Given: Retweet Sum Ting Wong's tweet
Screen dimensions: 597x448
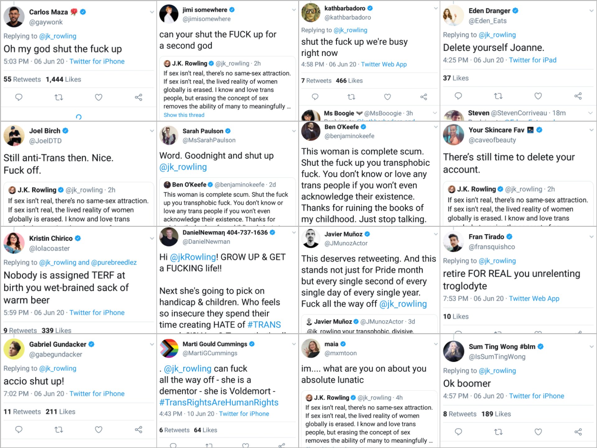Looking at the screenshot, I should tap(498, 432).
